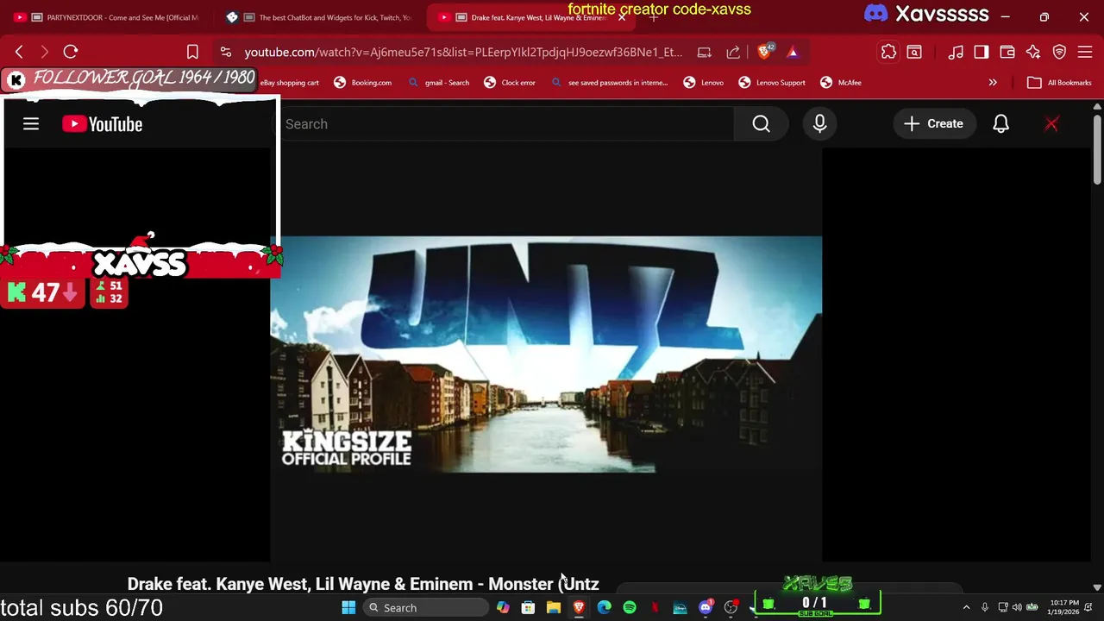Start voice search with the microphone icon
The width and height of the screenshot is (1104, 621).
(819, 124)
